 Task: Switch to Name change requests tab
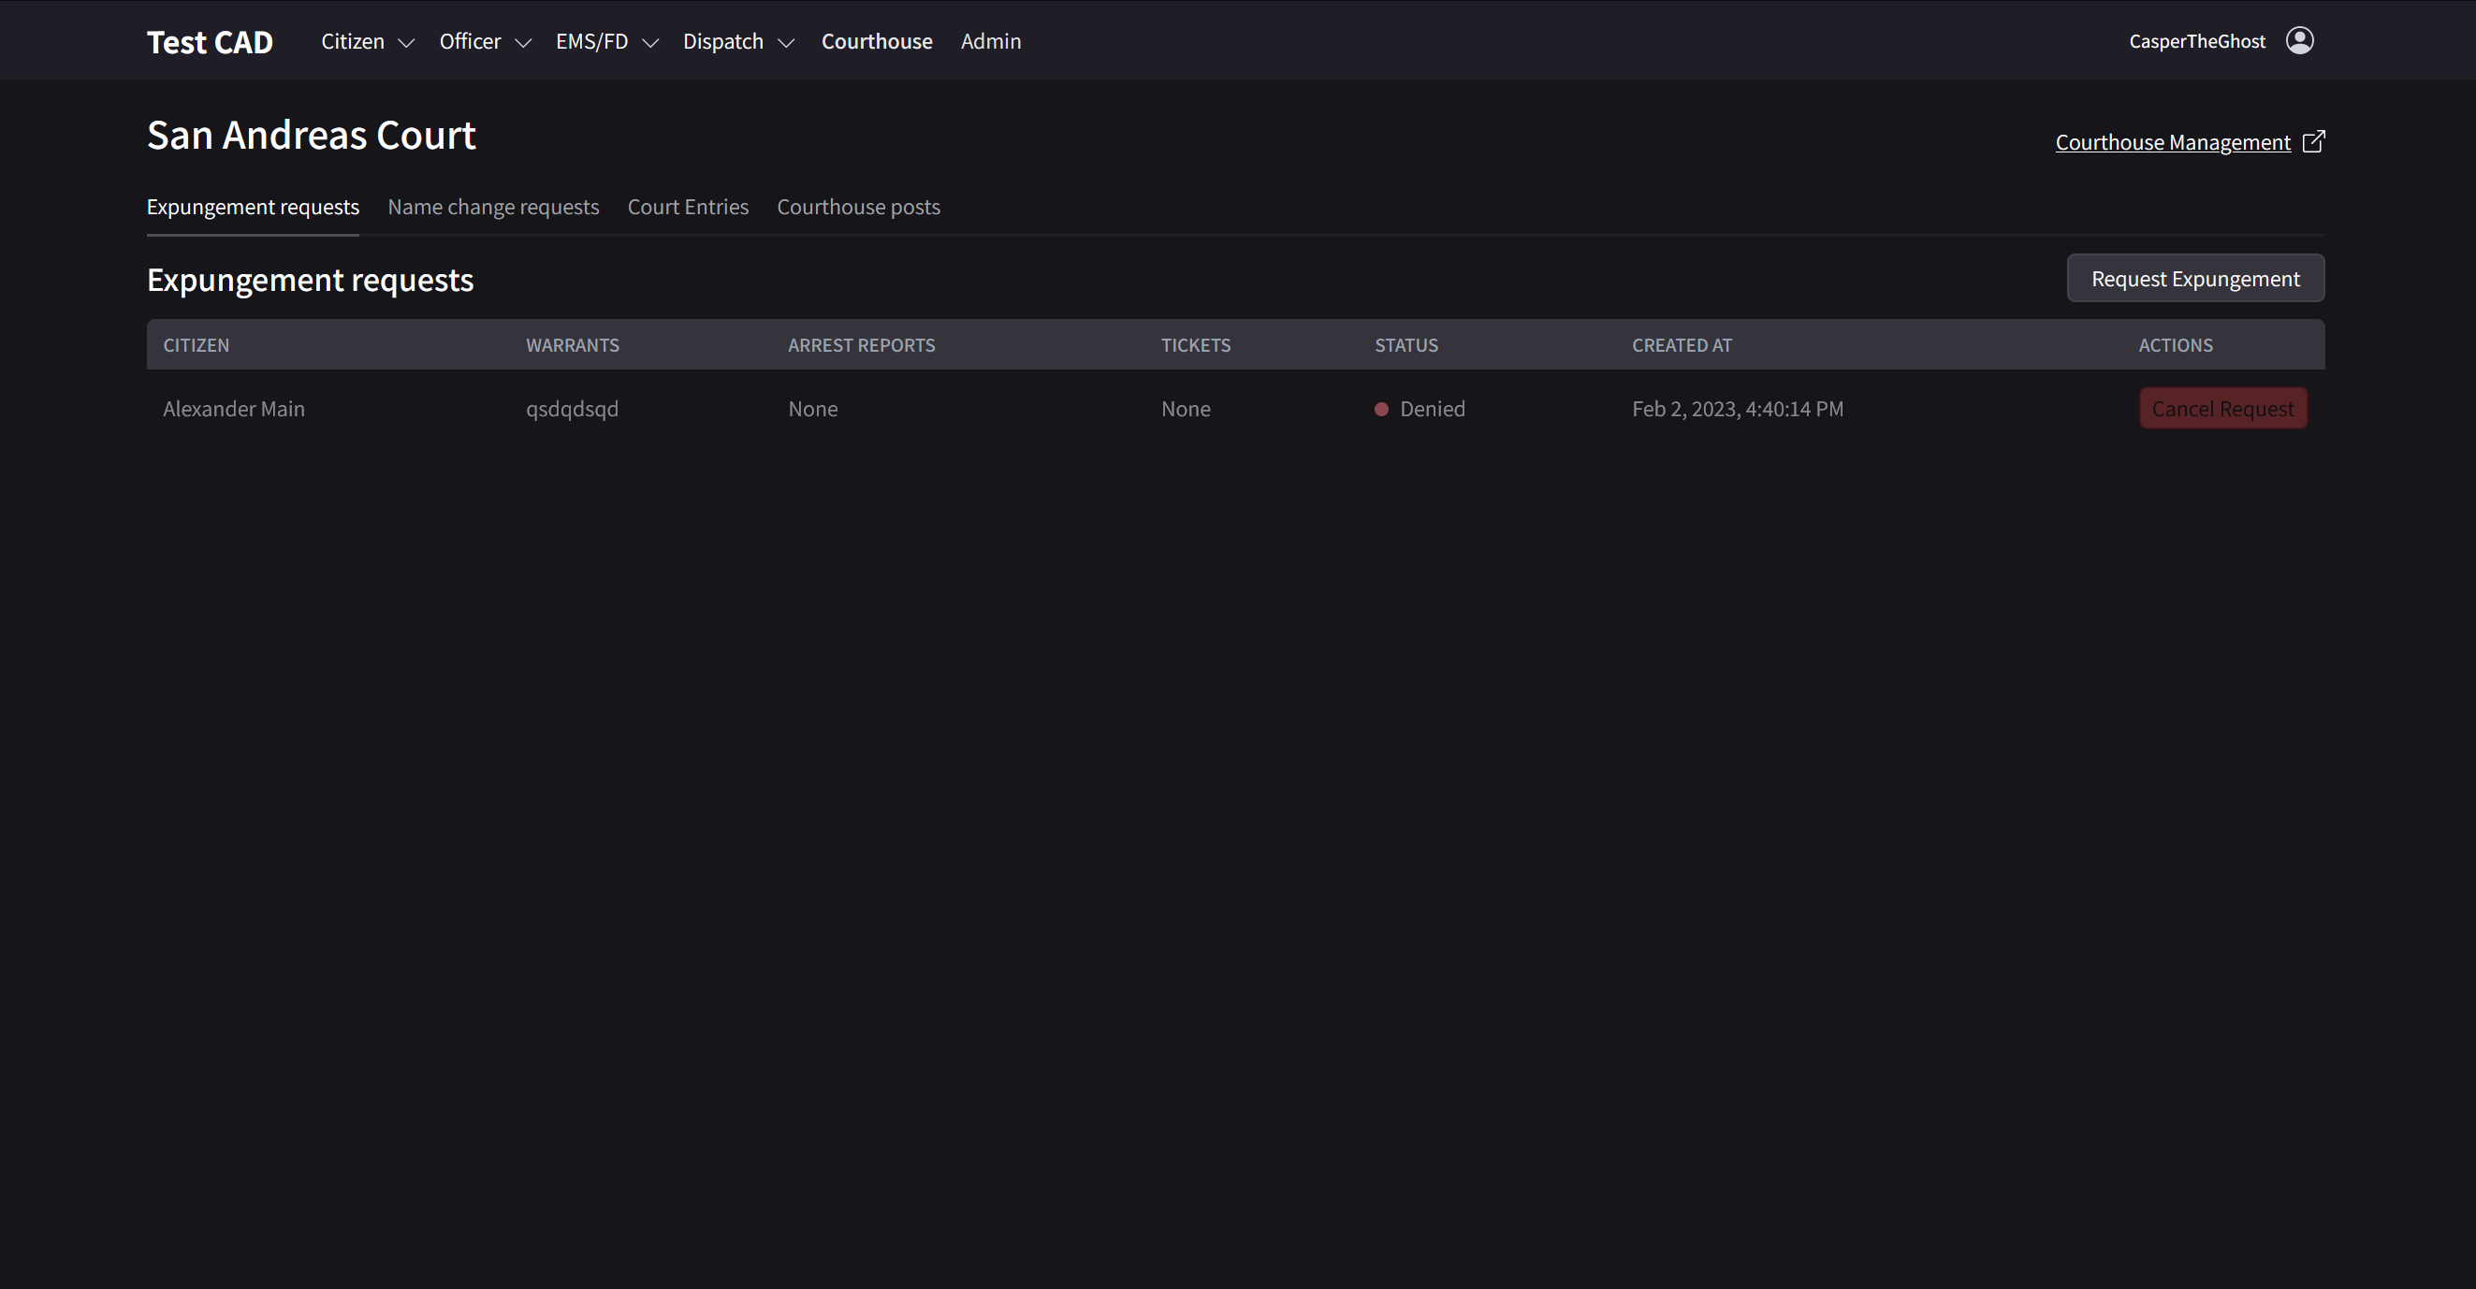[493, 207]
